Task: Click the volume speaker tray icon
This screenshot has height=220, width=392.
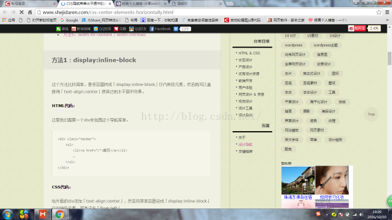Action: click(361, 214)
